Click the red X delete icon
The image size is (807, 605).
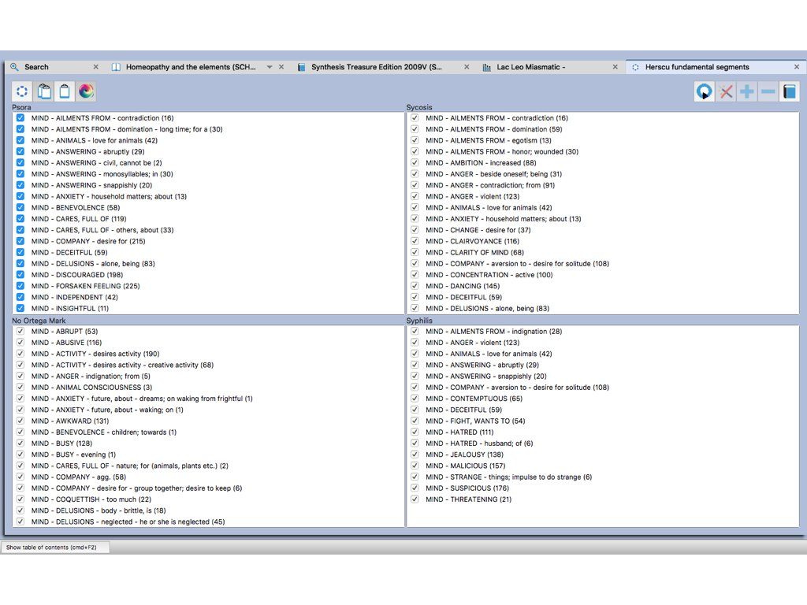pos(726,91)
